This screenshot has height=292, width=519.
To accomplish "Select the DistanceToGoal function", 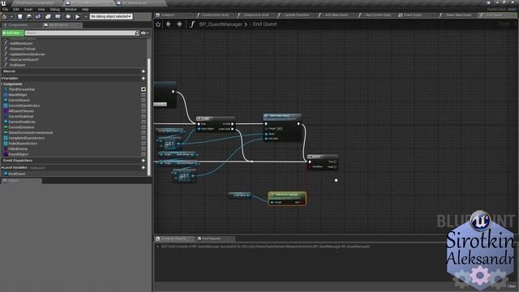I will click(22, 49).
